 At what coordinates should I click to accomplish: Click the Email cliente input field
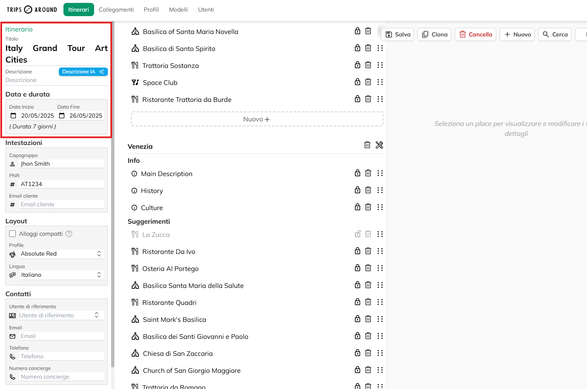click(61, 204)
